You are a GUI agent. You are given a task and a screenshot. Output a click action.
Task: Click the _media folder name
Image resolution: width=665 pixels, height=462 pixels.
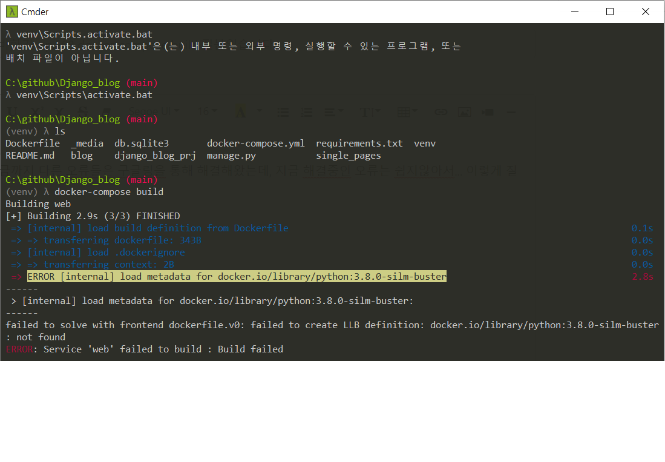87,144
